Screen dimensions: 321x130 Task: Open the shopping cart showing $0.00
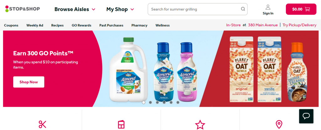pyautogui.click(x=301, y=9)
